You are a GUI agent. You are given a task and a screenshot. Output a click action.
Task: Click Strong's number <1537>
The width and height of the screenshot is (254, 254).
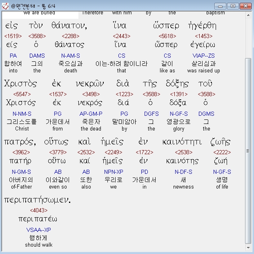(x=58, y=94)
